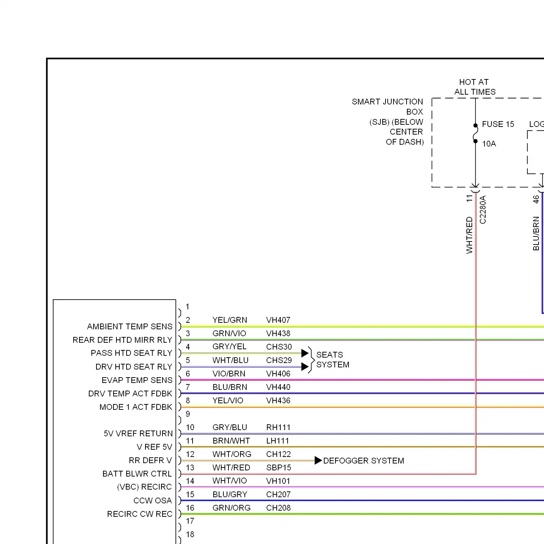This screenshot has width=544, height=544.
Task: Select circuit code CH207
Action: [x=278, y=494]
